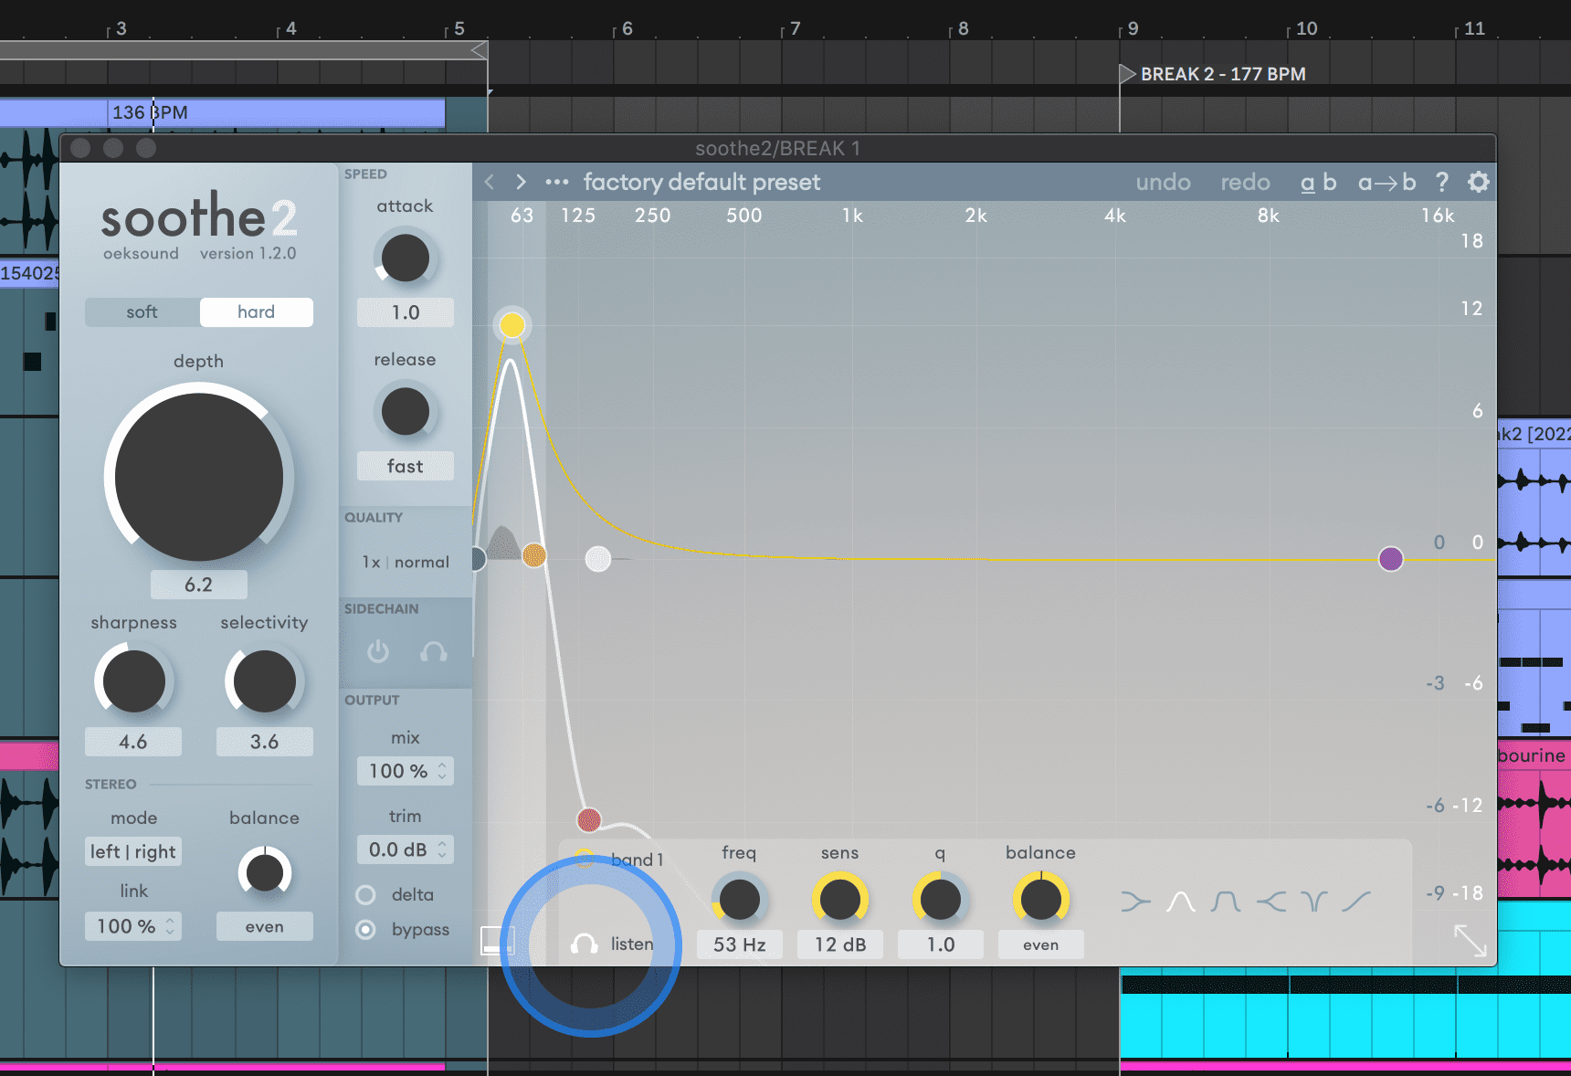Viewport: 1571px width, 1076px height.
Task: Open quality 1x normal selector
Action: [x=406, y=562]
